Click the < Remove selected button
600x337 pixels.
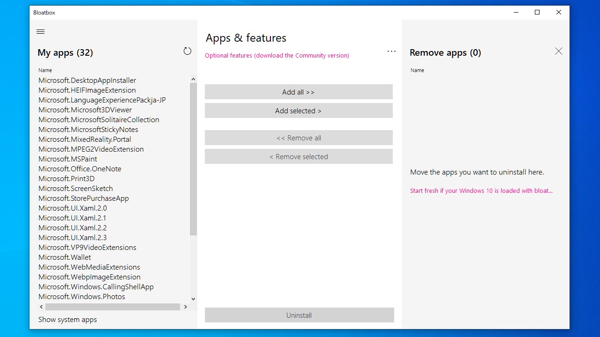(x=299, y=156)
